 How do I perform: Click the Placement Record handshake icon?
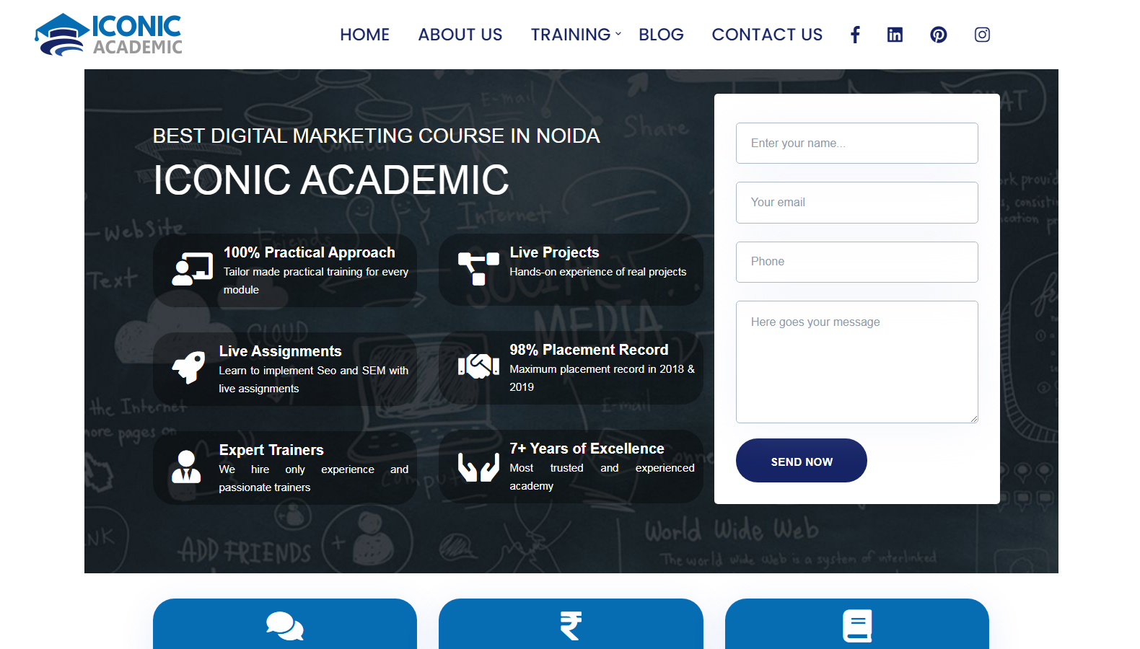tap(478, 366)
